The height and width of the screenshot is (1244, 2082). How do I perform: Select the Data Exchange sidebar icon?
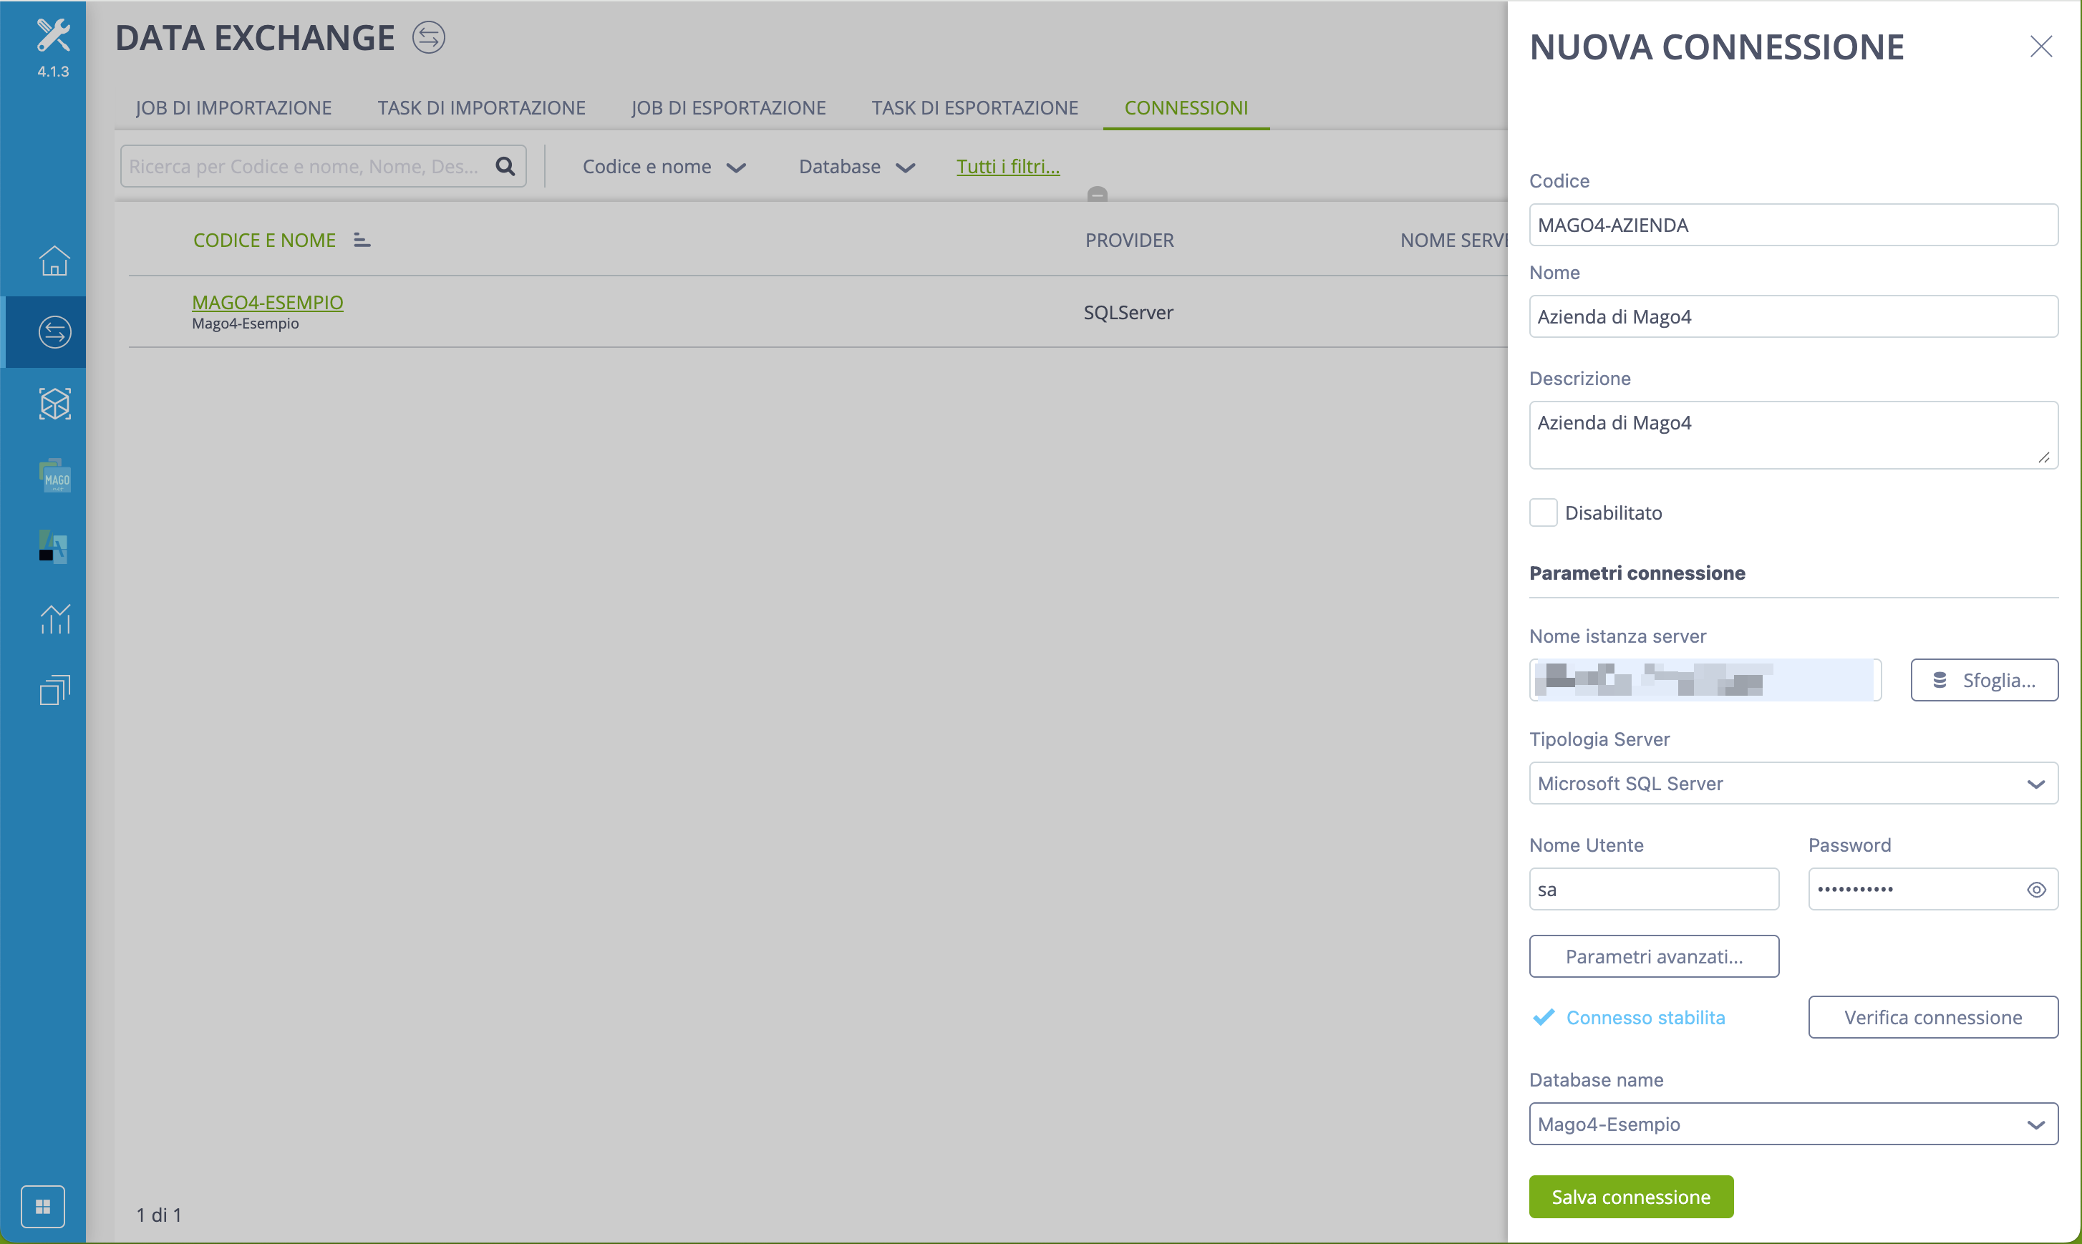click(54, 332)
